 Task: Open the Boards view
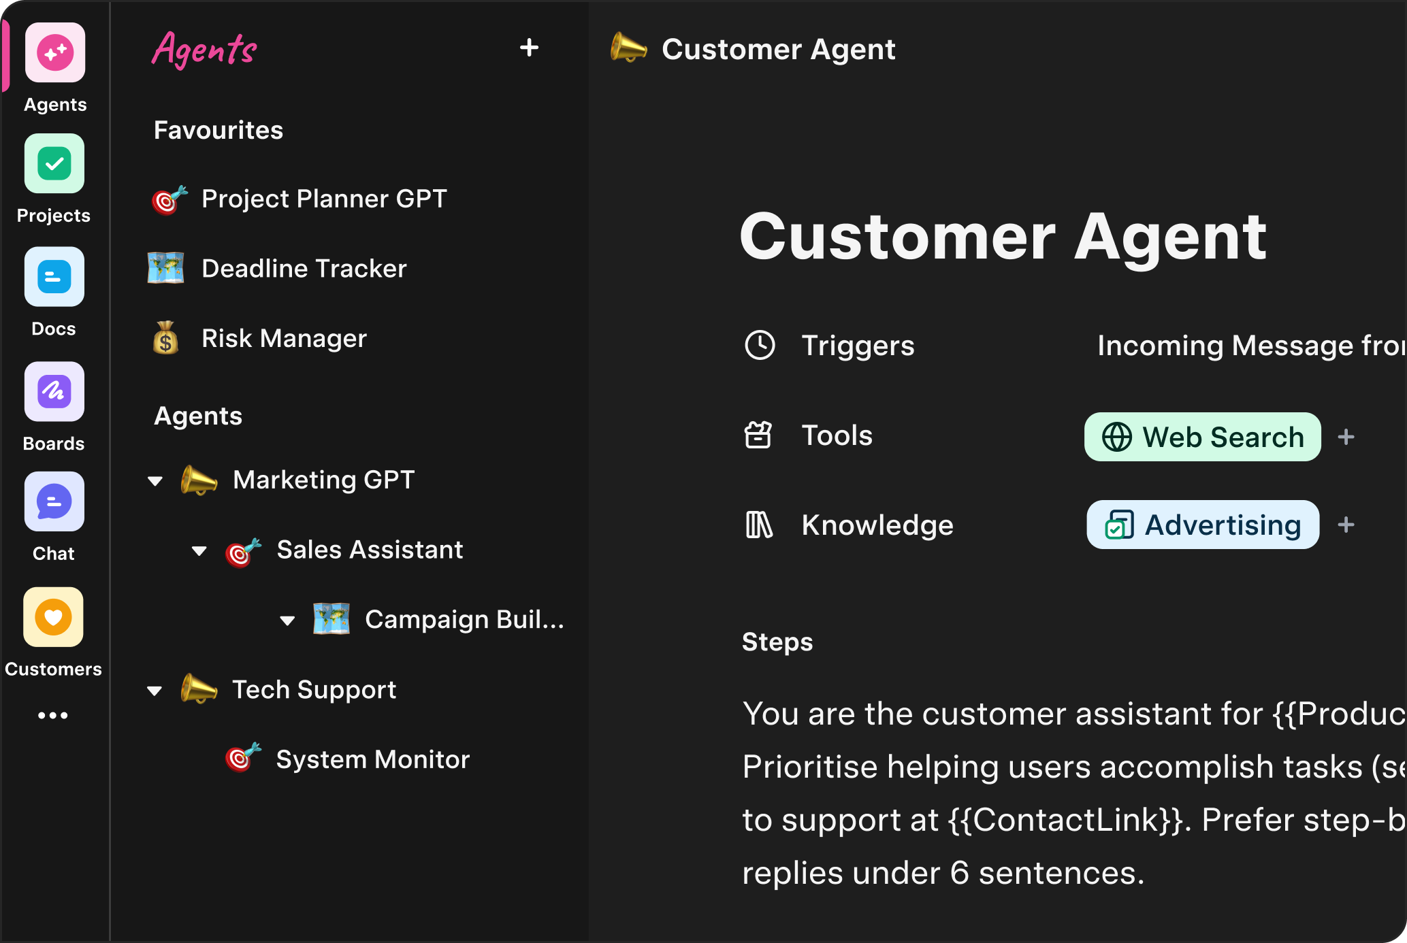54,391
